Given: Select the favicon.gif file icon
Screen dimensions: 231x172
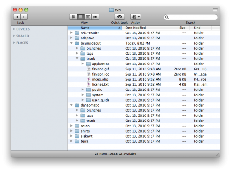Looking at the screenshot, I should click(88, 69).
